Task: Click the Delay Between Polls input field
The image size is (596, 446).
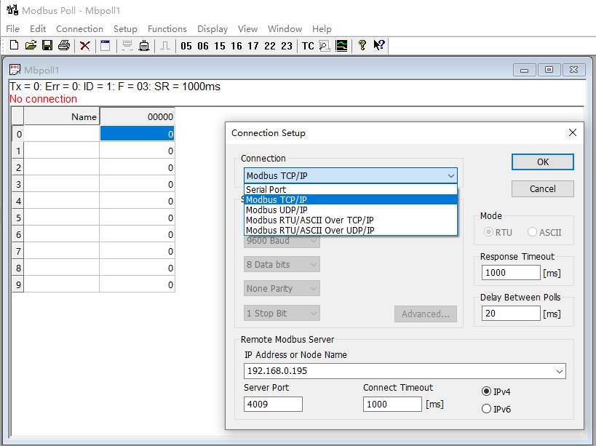Action: pyautogui.click(x=510, y=314)
